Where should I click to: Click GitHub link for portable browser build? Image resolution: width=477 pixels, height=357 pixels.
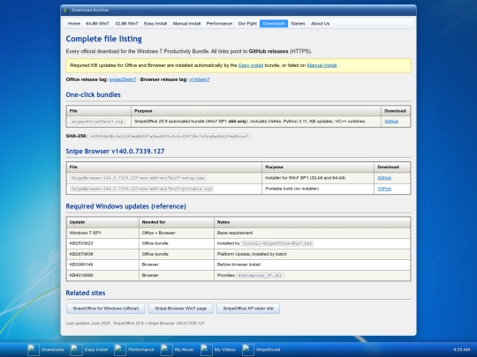[384, 189]
